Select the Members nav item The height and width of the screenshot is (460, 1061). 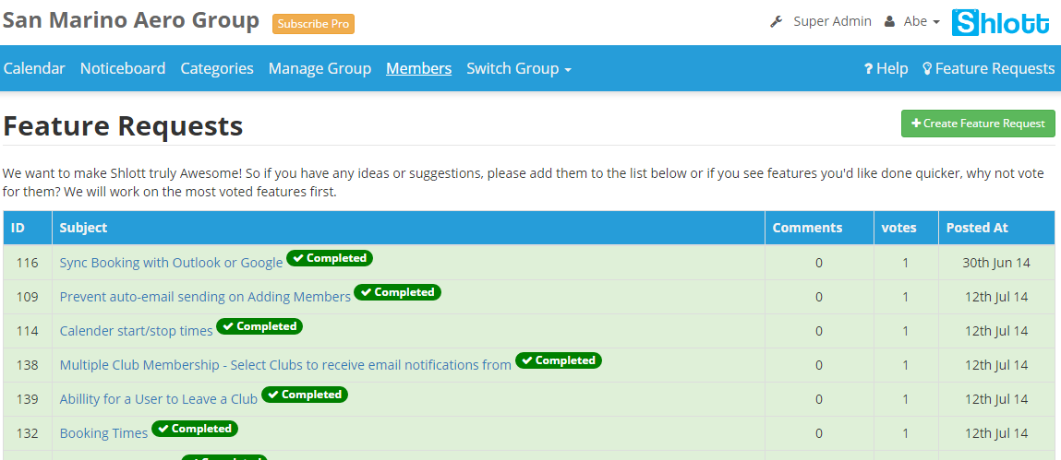(x=419, y=68)
